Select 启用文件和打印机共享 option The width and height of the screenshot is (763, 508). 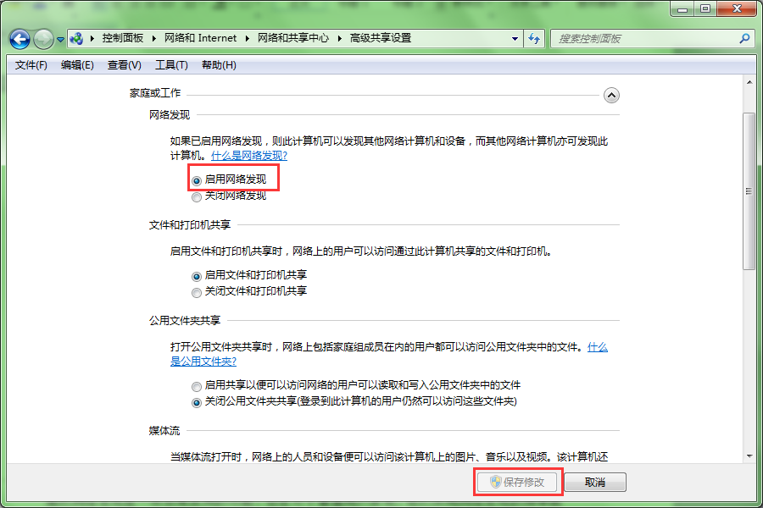(197, 277)
